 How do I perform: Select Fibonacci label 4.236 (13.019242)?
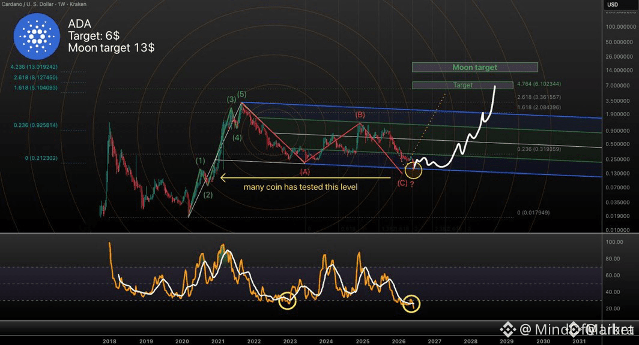pos(34,66)
